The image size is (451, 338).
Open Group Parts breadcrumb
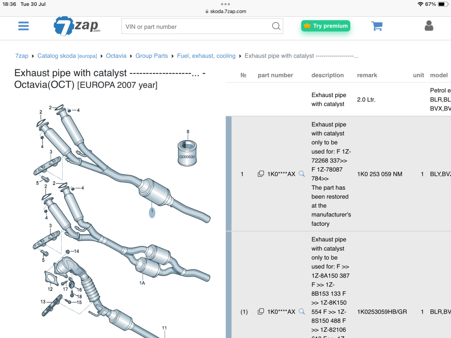152,56
